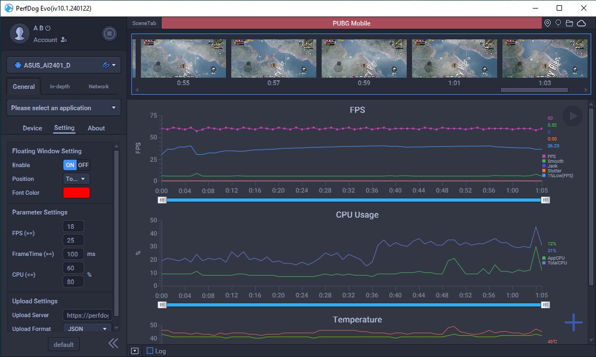Open the About sub-tab

[x=96, y=128]
